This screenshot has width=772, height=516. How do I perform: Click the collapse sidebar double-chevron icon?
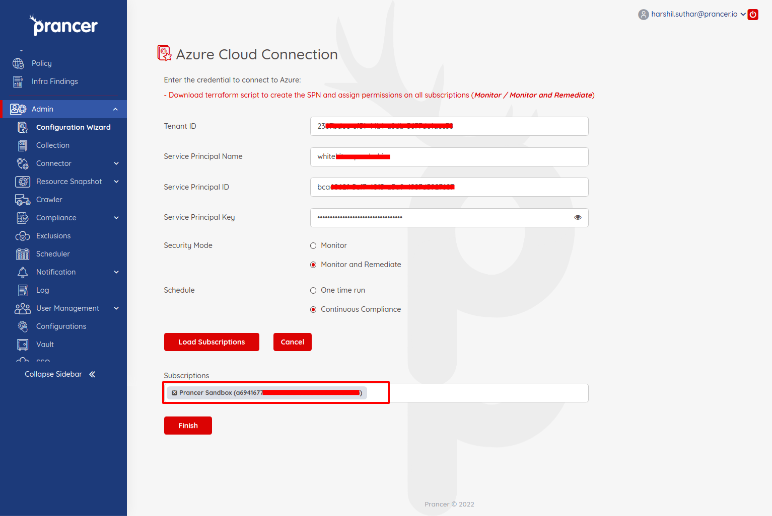pyautogui.click(x=92, y=374)
